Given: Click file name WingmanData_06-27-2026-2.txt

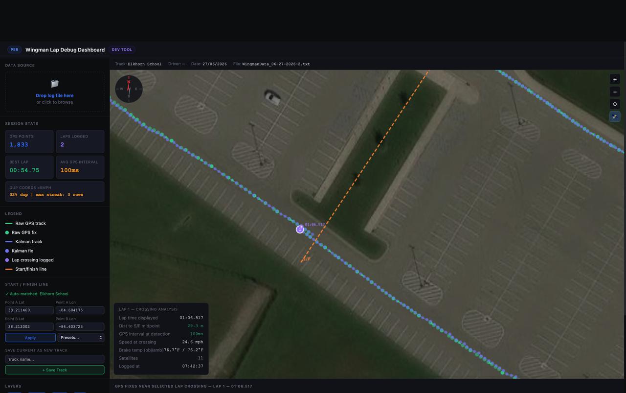Looking at the screenshot, I should tap(276, 64).
